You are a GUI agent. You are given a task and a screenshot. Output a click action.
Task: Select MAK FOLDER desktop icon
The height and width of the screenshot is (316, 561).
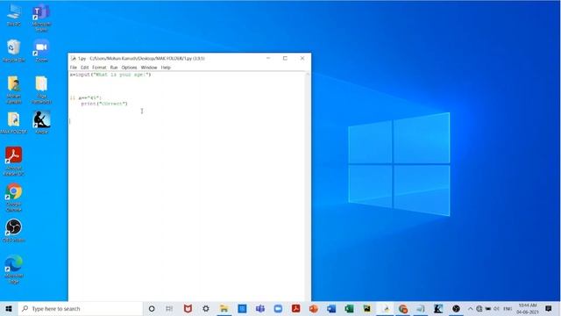click(14, 123)
